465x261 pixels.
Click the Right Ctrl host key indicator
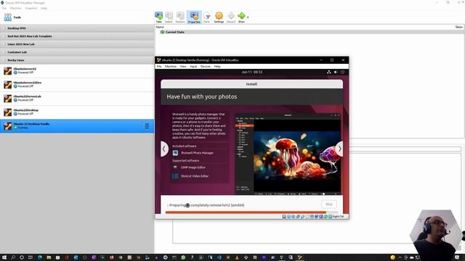pos(338,217)
